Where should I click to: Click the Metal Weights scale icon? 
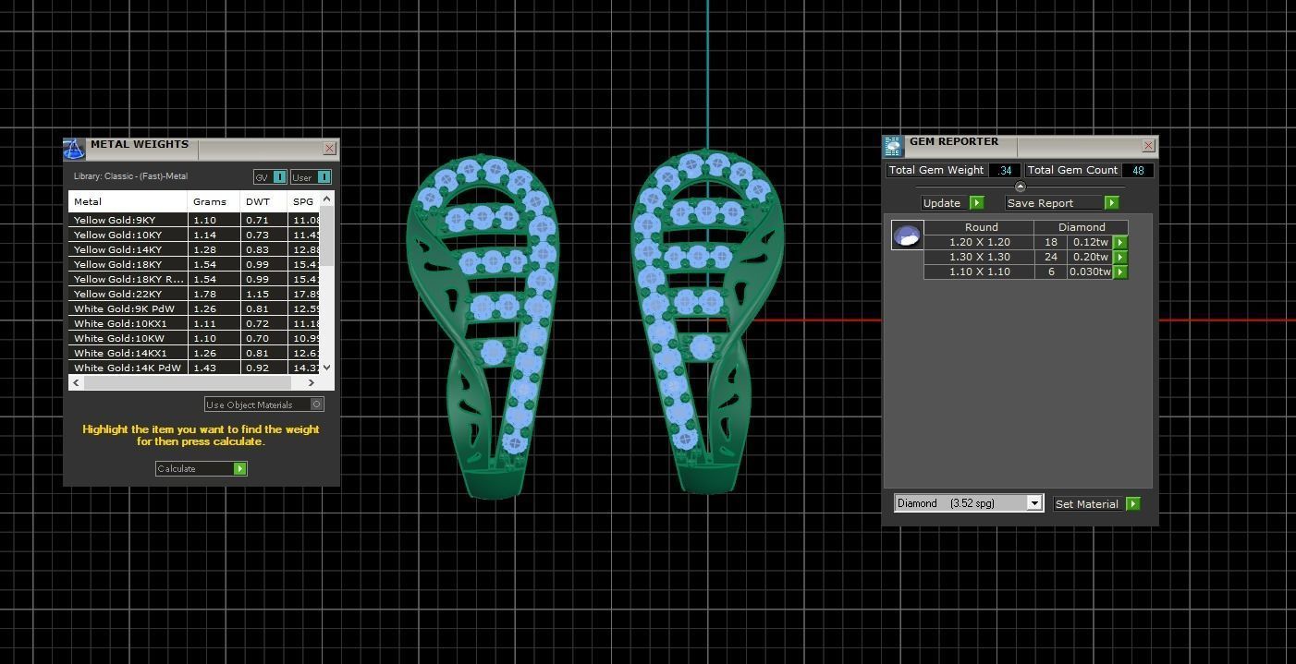coord(74,149)
